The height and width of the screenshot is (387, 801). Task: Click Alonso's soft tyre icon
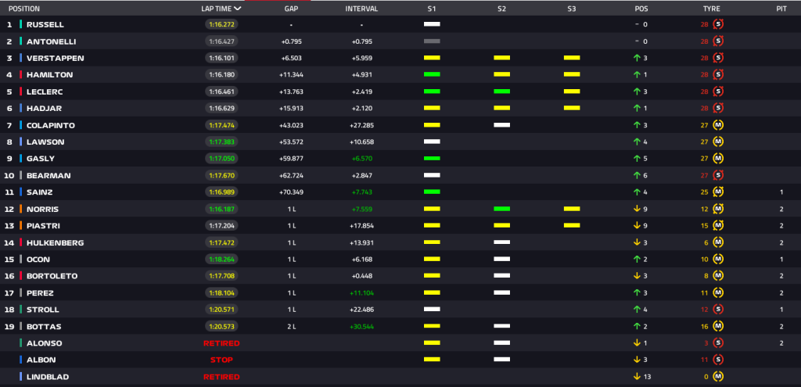coord(718,342)
